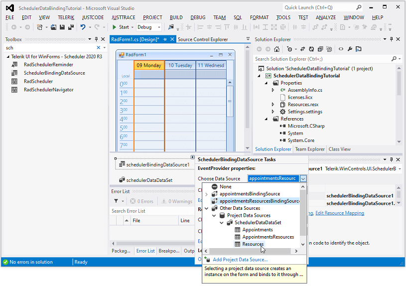Screen dimensions: 406x286
Task: Collapse the References folder node
Action: [266, 119]
